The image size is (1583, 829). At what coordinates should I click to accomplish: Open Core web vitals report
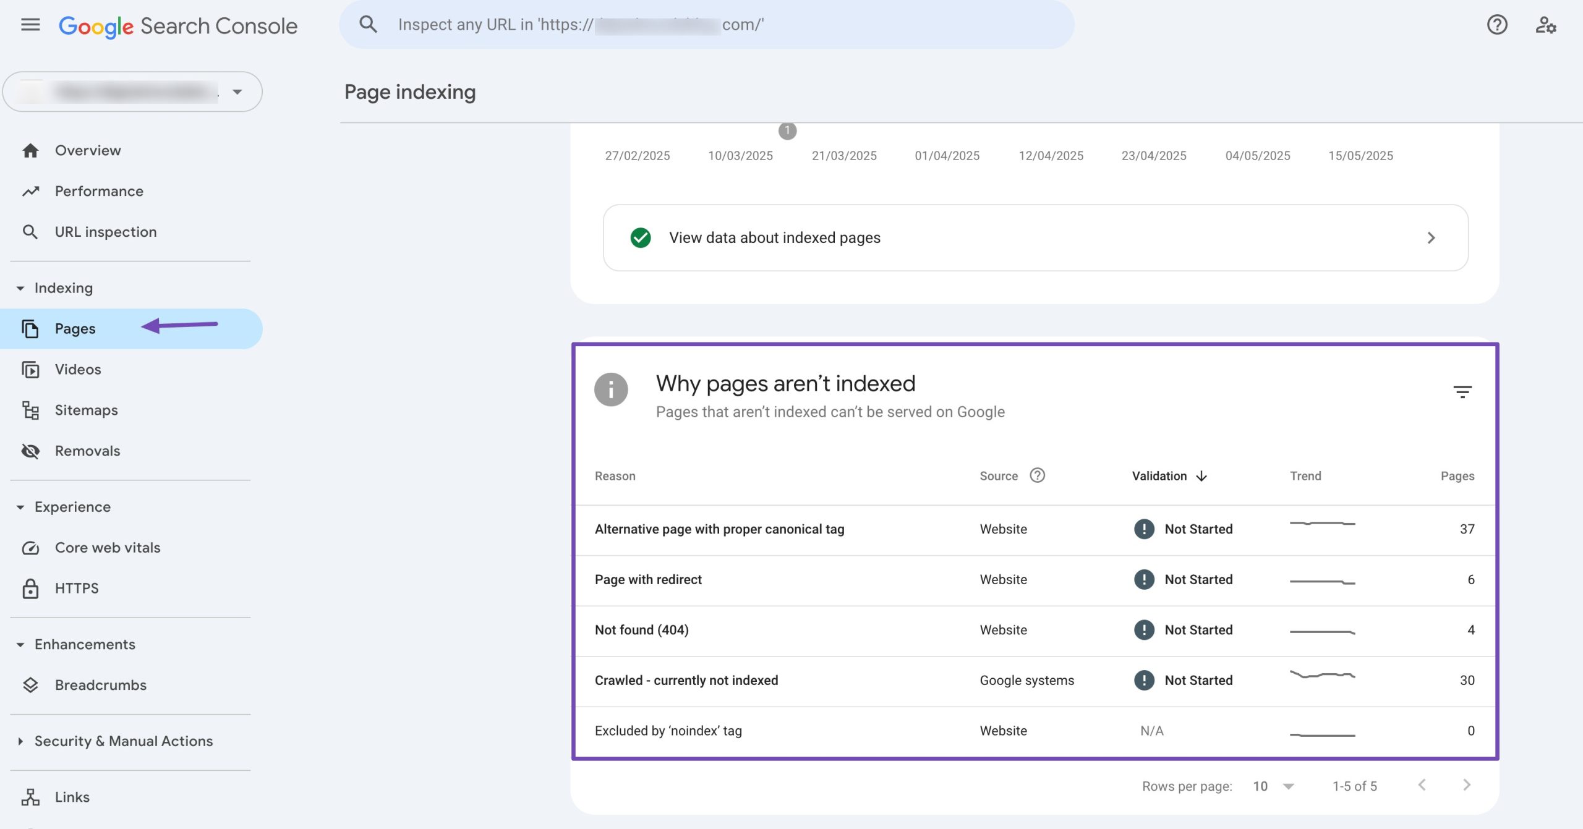[107, 548]
